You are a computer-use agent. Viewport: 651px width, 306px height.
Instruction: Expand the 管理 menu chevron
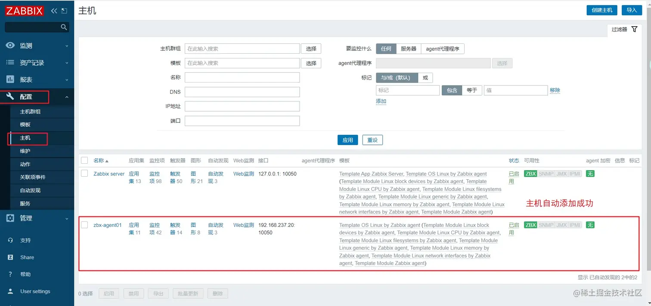[x=67, y=218]
